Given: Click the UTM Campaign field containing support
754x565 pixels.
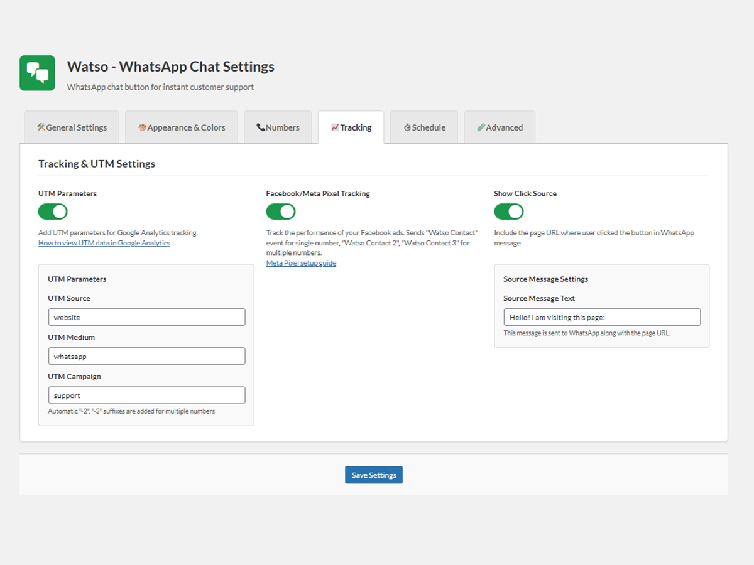Looking at the screenshot, I should point(146,395).
